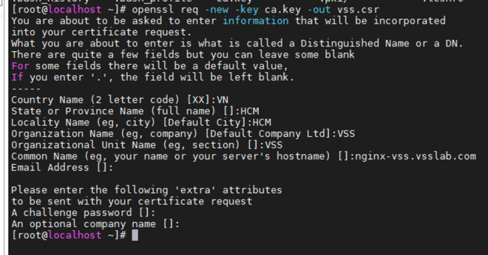Click 'localhost' in the bottom prompt
This screenshot has height=255, width=488.
(75, 235)
